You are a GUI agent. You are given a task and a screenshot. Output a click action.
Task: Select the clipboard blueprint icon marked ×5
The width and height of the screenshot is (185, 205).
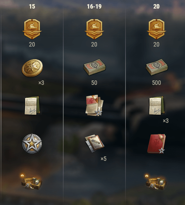94,143
